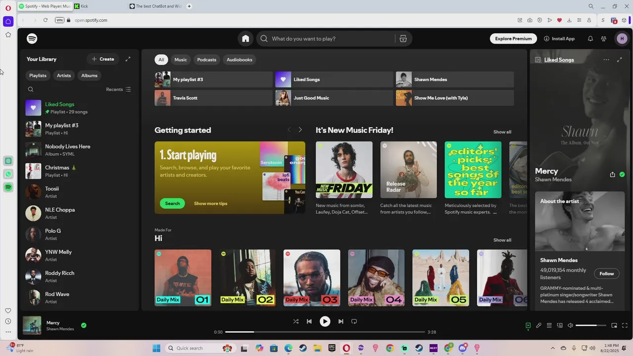Viewport: 633px width, 356px height.
Task: Open Daily Mix 03 card
Action: pyautogui.click(x=312, y=278)
